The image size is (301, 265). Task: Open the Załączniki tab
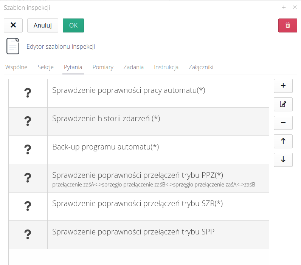(201, 67)
